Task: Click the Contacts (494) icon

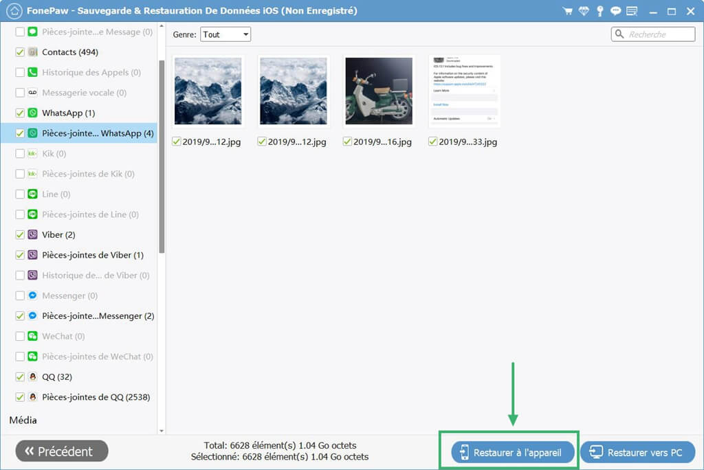Action: 33,52
